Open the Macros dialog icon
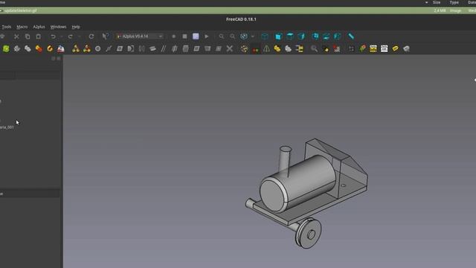This screenshot has width=476, height=268. [196, 36]
